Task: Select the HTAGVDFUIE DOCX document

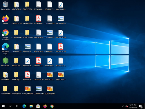Action: click(39, 34)
